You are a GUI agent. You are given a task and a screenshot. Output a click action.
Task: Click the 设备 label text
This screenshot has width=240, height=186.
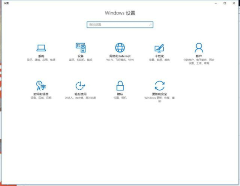coord(81,56)
